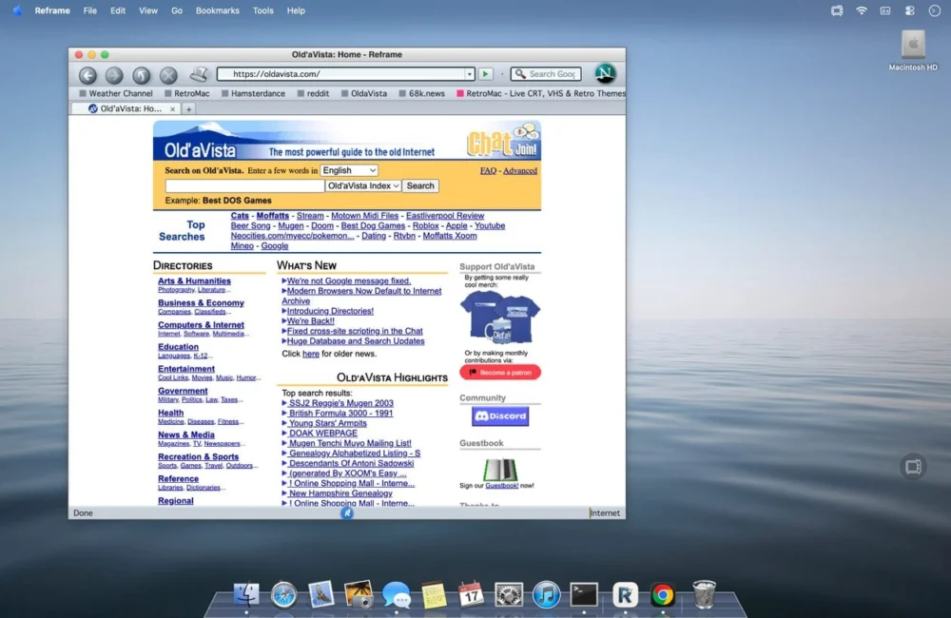Select the Old'aVista: Ho... tab
This screenshot has width=951, height=618.
pyautogui.click(x=126, y=108)
